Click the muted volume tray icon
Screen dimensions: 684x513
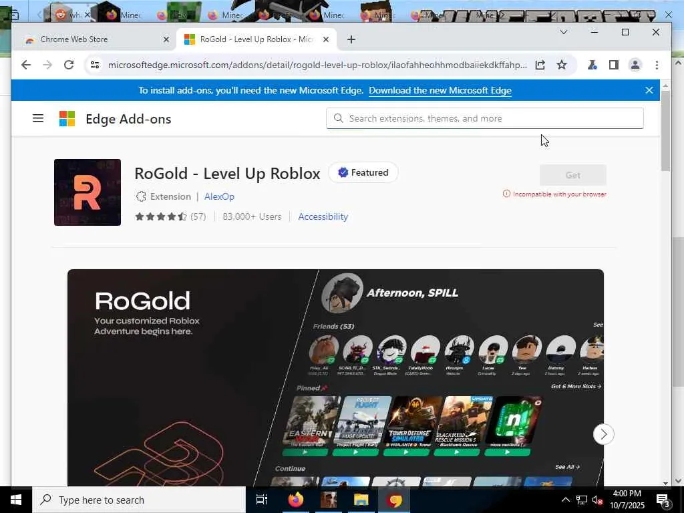pyautogui.click(x=597, y=500)
